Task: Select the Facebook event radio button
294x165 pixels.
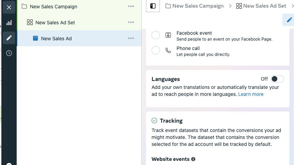Action: 156,35
